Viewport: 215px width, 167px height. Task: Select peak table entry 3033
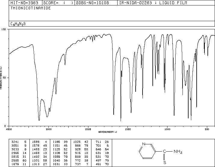click(x=15, y=149)
